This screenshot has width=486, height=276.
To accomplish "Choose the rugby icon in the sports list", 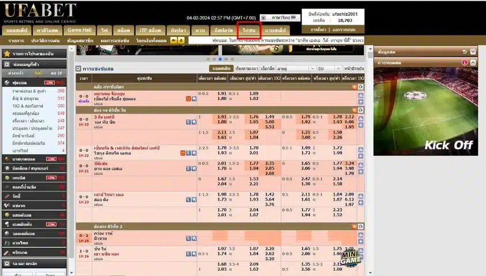I will (x=7, y=196).
